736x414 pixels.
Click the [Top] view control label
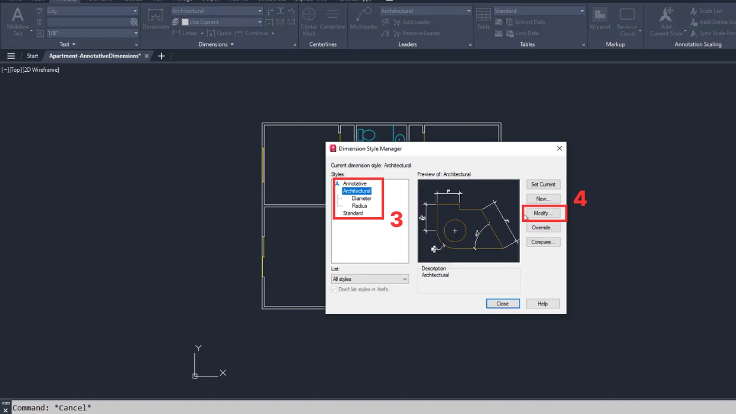15,70
